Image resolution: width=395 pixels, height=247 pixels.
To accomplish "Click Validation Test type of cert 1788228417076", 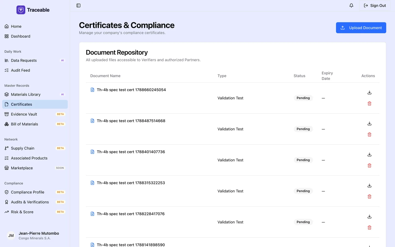I will click(230, 222).
